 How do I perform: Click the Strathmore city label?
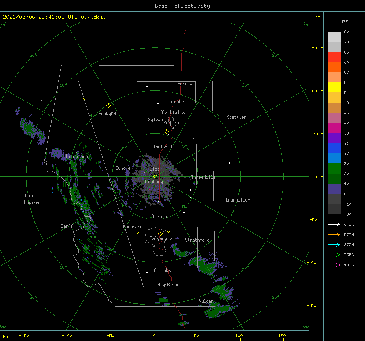[197, 240]
